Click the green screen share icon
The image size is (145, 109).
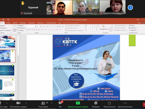[78, 103]
